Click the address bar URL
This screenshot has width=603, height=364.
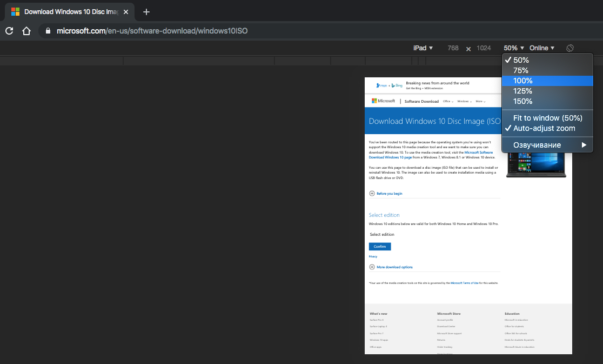coord(152,31)
